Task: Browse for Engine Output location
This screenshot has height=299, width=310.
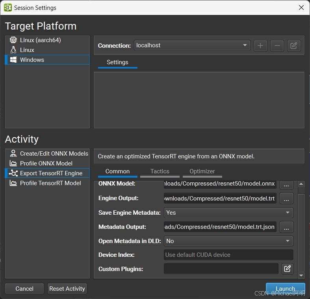Action: [286, 198]
